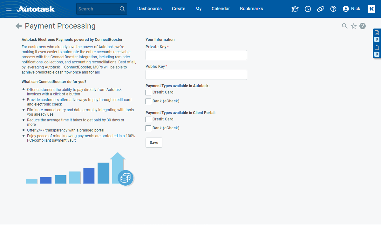This screenshot has width=381, height=225.
Task: Enable Bank (eCheck) under Client Portal payment types
Action: (x=148, y=128)
